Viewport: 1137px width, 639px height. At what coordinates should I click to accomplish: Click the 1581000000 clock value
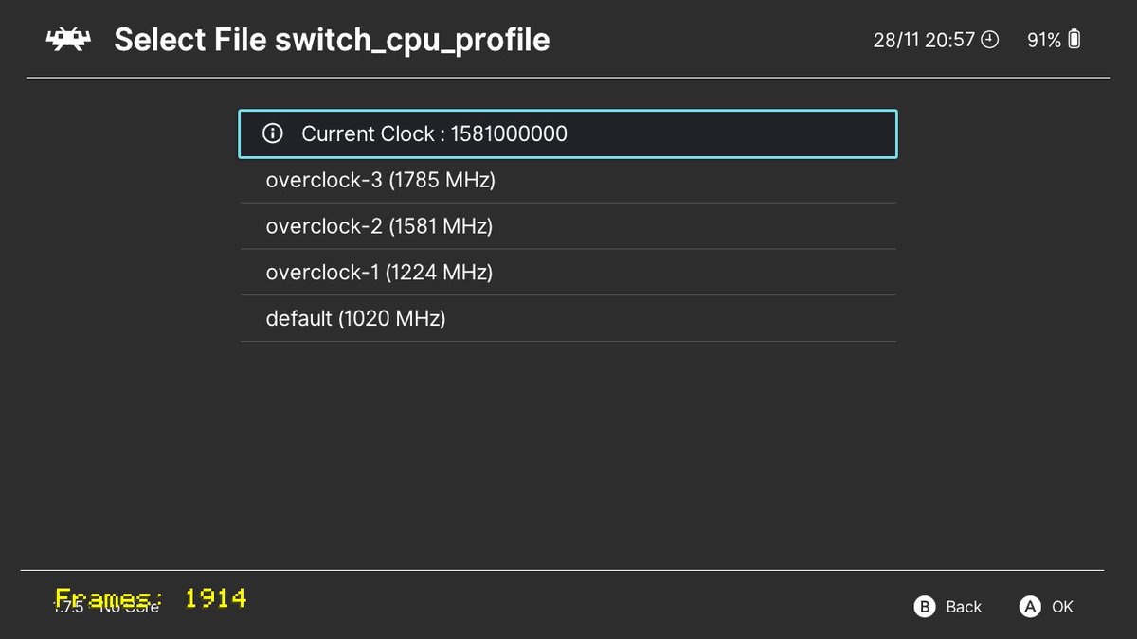point(509,133)
